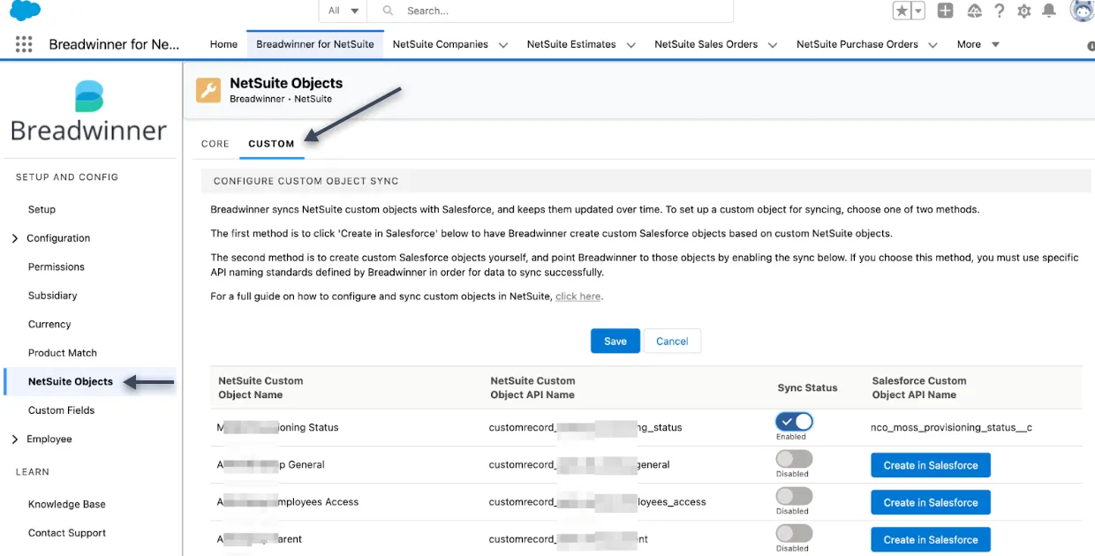Enable the sync toggle in the last row
This screenshot has height=556, width=1095.
click(x=794, y=533)
